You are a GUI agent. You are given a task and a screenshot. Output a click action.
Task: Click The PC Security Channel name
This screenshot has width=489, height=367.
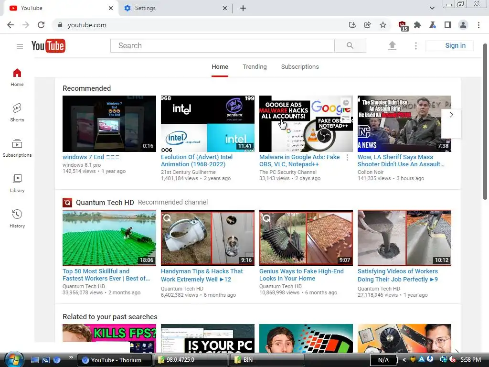click(x=287, y=172)
